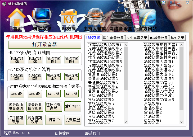The image size is (193, 137).
Task: Open 机架连线图1 in the 7.1KX group
Action: coord(17,77)
